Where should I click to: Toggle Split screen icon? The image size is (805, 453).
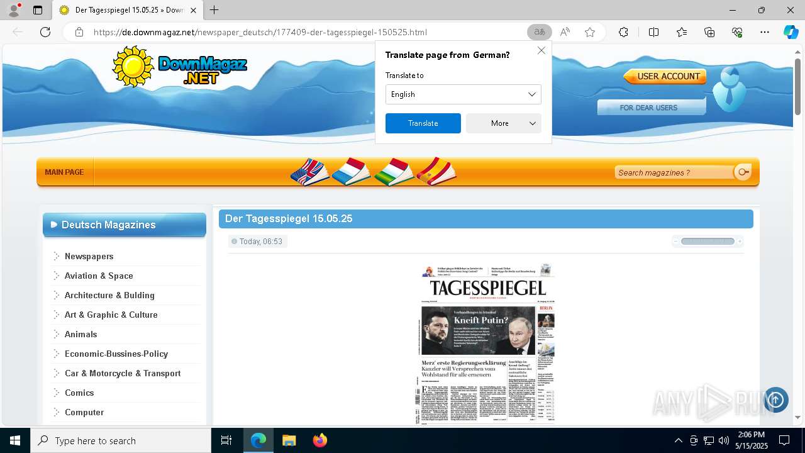pos(653,32)
